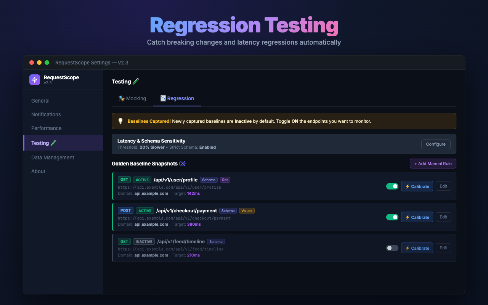
Task: Click the Schema tag on user/profile
Action: click(x=209, y=180)
